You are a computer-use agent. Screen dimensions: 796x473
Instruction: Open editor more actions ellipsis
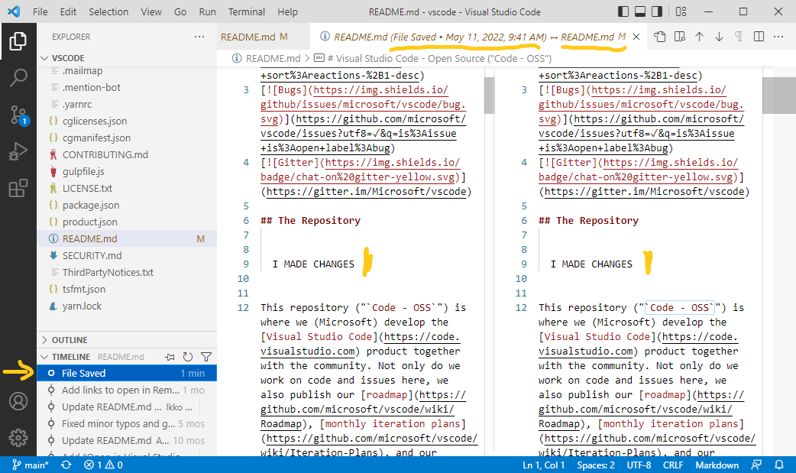coord(778,37)
